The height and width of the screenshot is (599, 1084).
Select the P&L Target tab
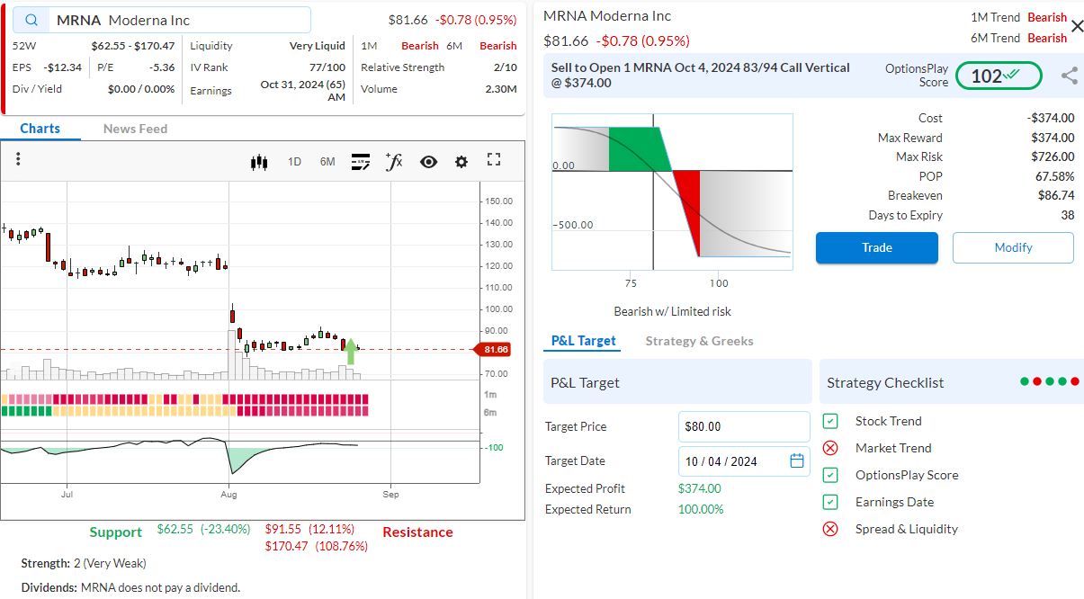point(584,341)
